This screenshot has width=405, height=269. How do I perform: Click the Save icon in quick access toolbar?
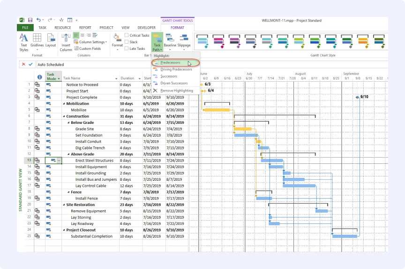point(30,20)
